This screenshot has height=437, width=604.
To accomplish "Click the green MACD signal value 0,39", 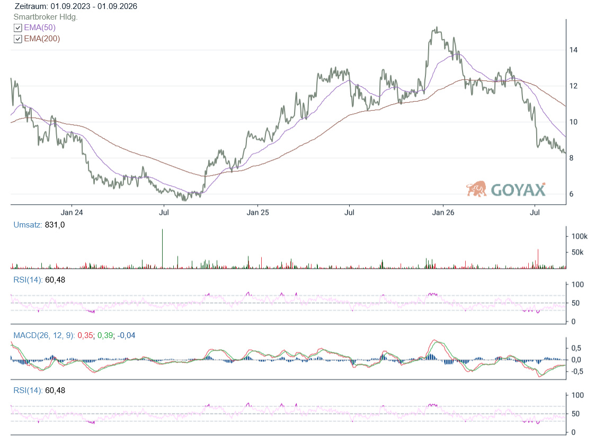I will pos(105,335).
